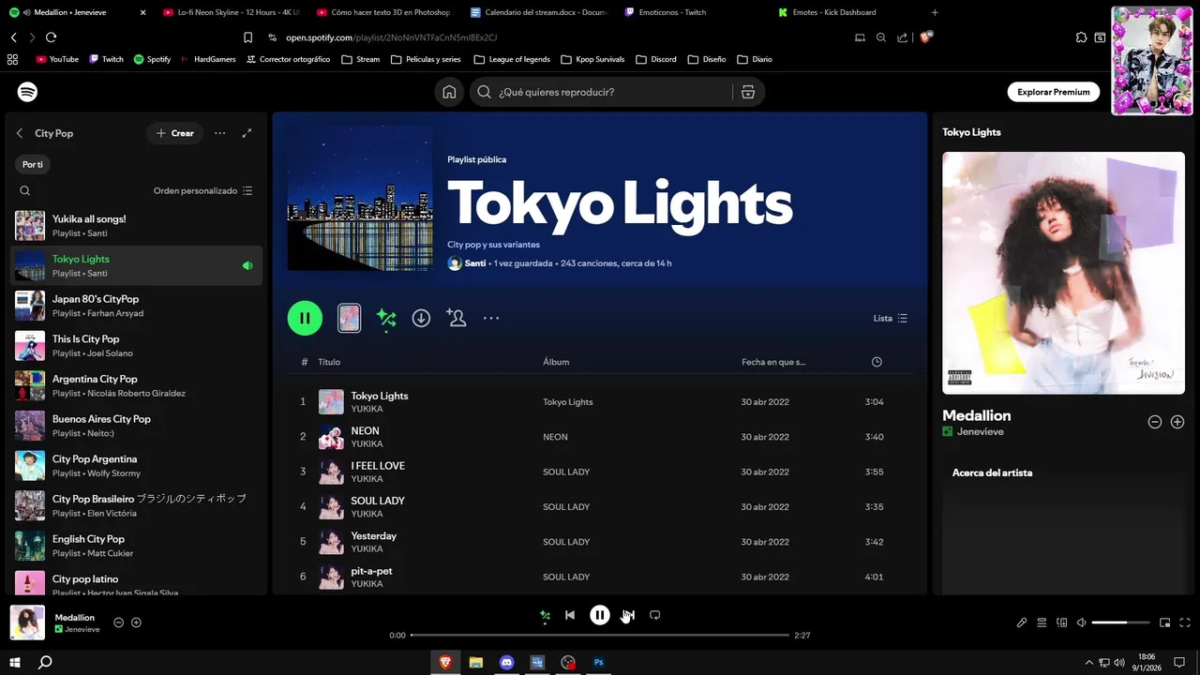Click the smart shuffle sparkle icon in playlist header
This screenshot has height=675, width=1200.
(386, 319)
